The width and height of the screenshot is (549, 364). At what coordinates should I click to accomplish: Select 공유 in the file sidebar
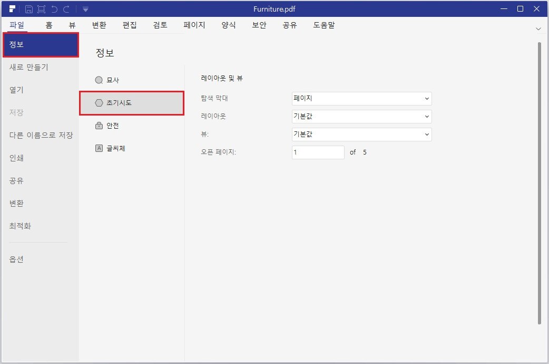(16, 180)
